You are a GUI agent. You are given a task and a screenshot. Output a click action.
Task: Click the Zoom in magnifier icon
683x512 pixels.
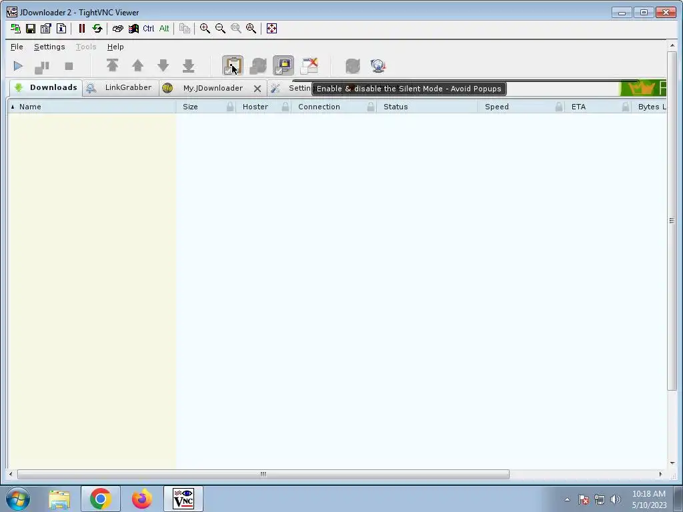click(x=205, y=29)
